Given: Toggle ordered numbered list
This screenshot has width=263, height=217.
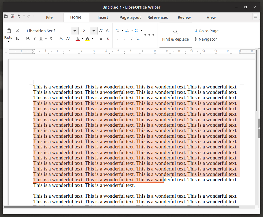Looking at the screenshot, I should (127, 30).
